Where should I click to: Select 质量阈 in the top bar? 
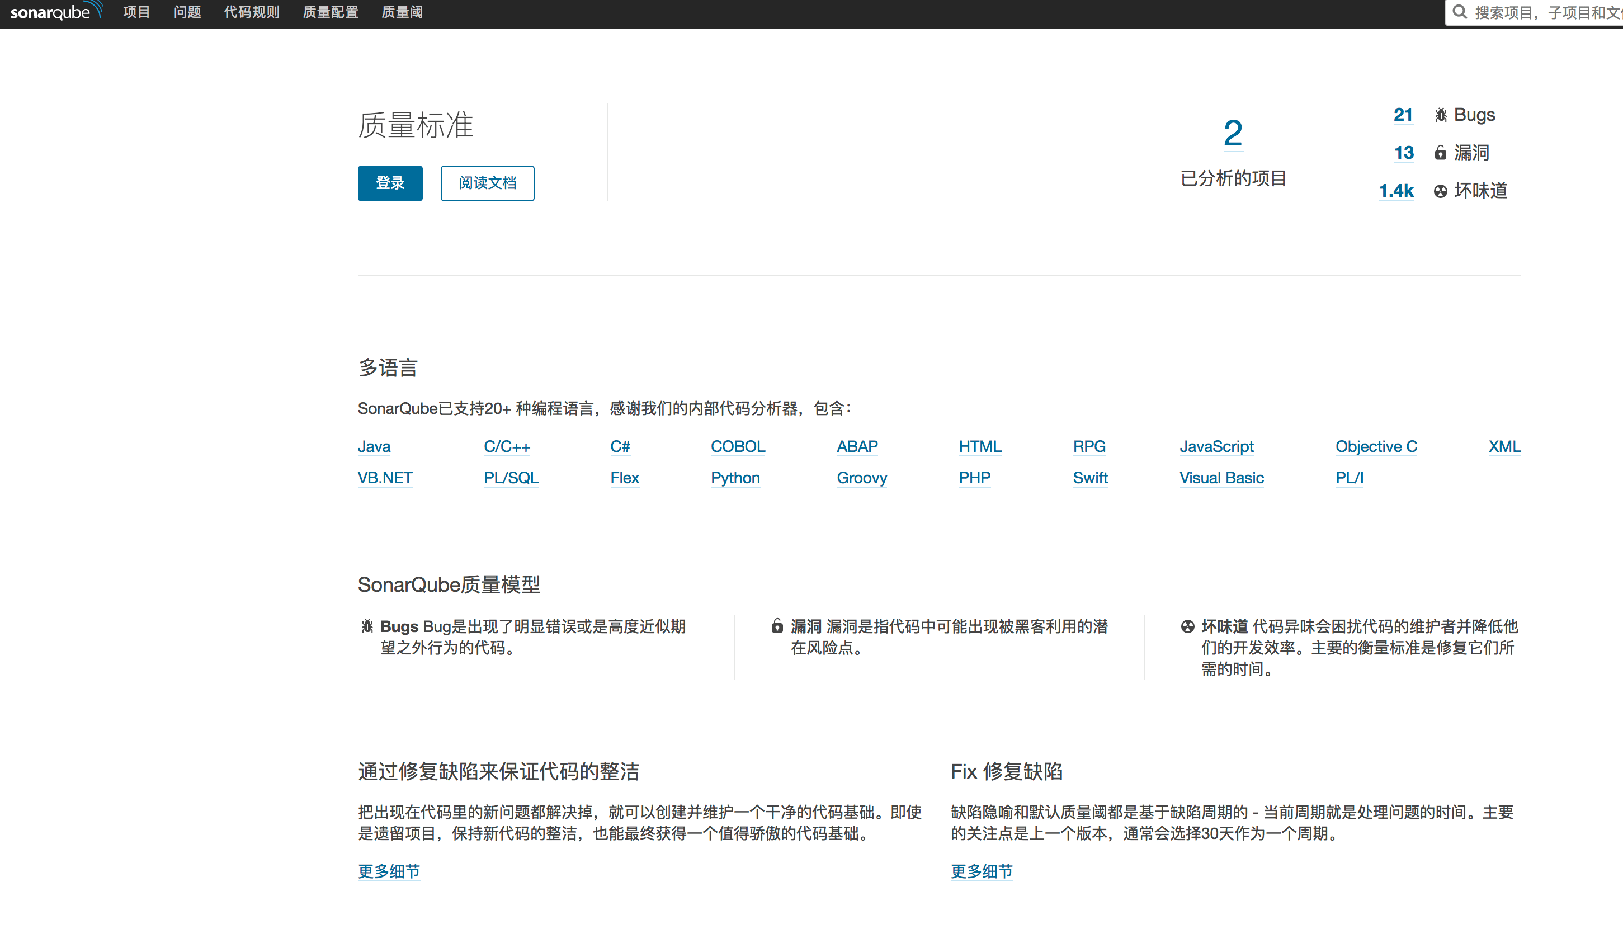click(x=401, y=12)
